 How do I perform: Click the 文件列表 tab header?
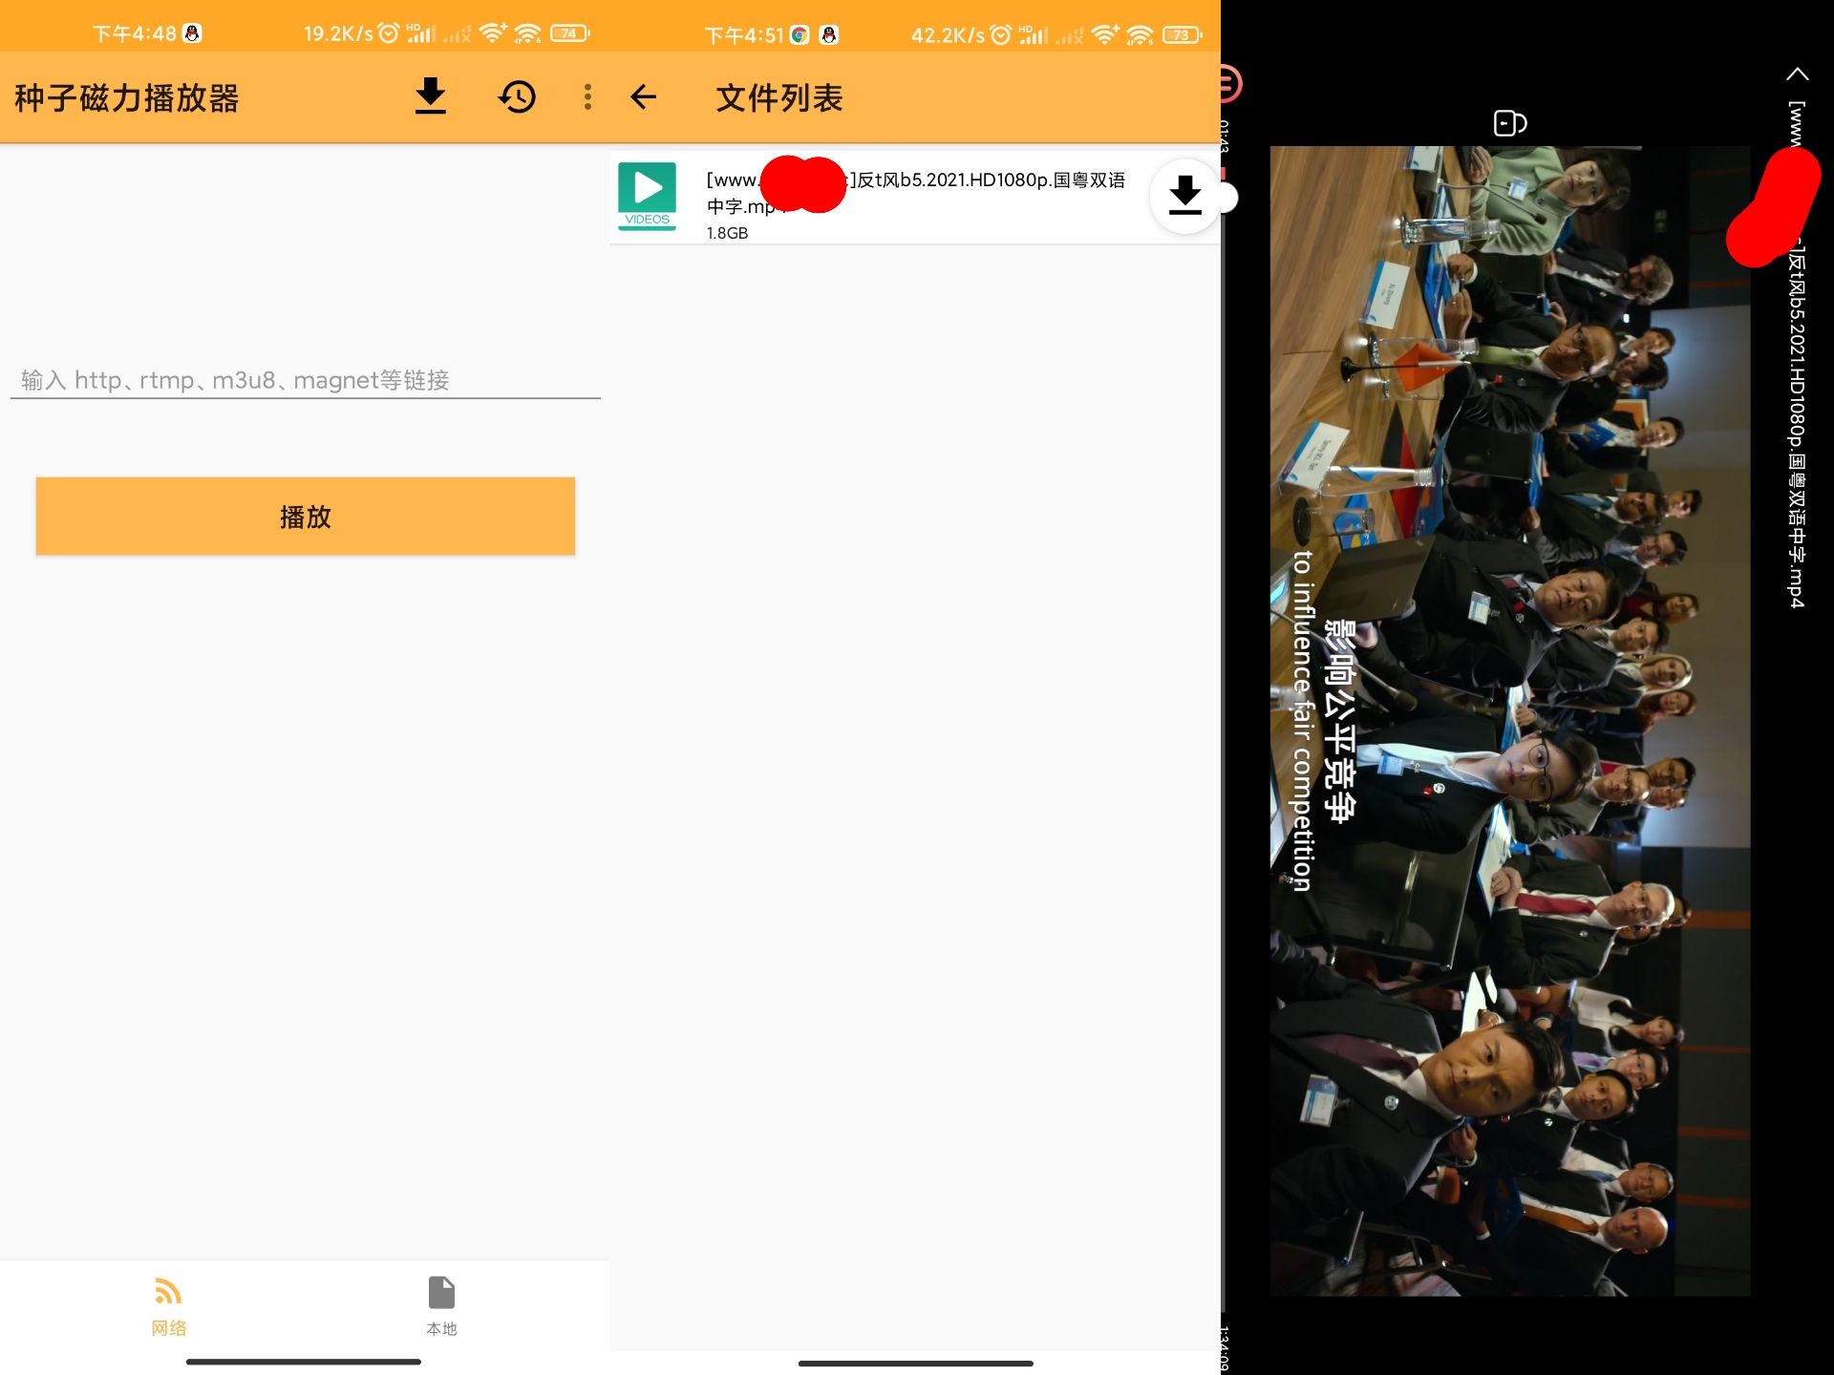click(779, 96)
